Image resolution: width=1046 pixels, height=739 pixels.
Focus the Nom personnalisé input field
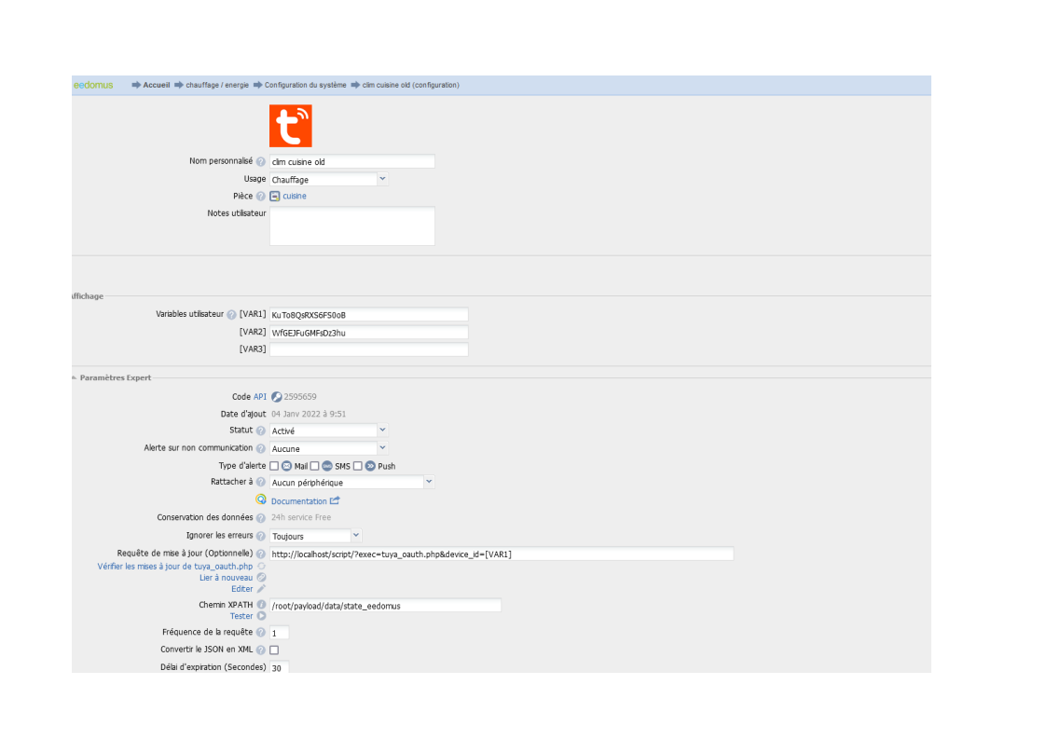pos(352,161)
